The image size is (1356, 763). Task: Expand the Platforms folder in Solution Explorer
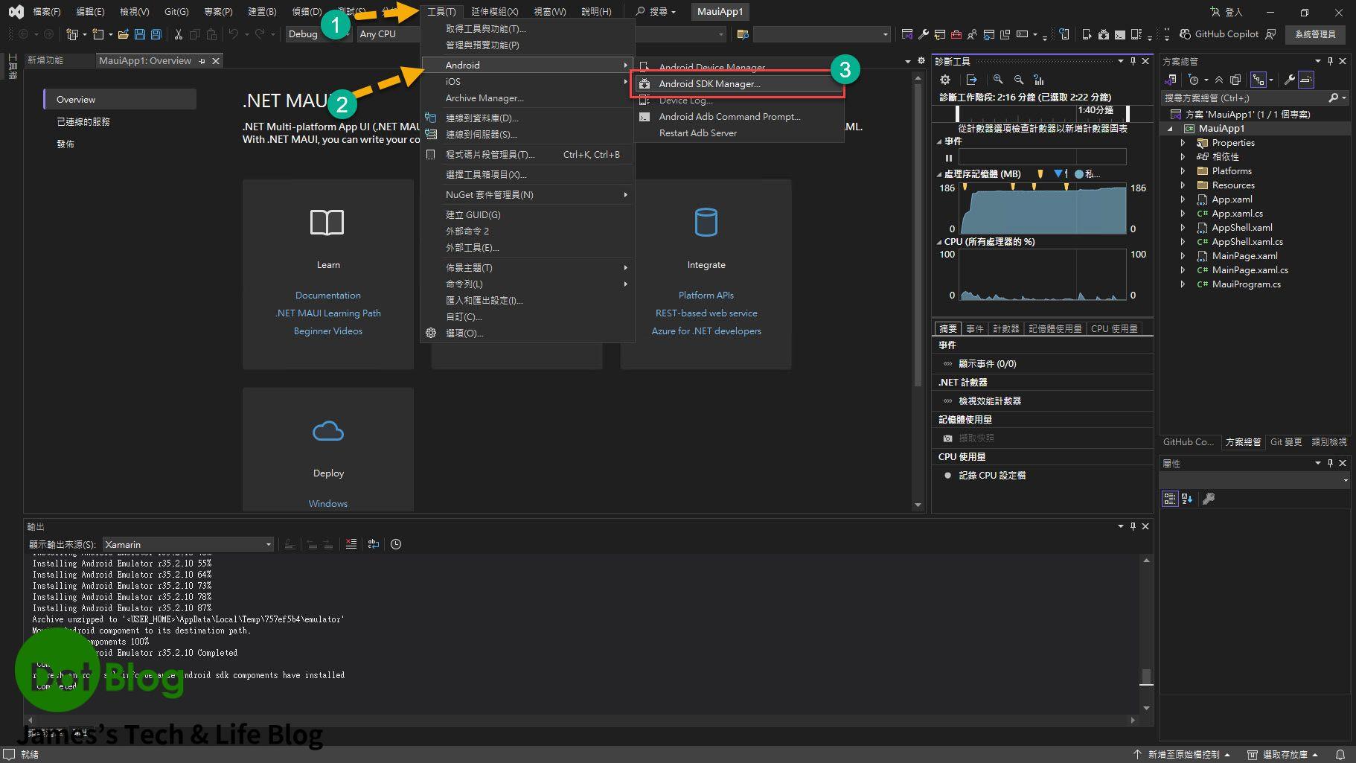[x=1183, y=171]
